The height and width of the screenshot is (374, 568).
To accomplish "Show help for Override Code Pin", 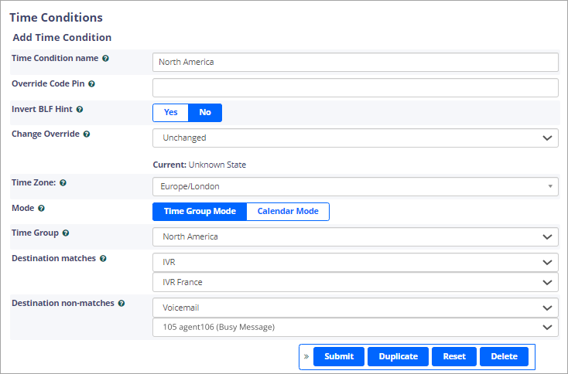I will 91,84.
